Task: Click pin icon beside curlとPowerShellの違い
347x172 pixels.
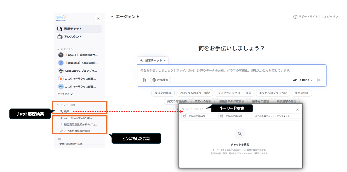Action: pos(61,118)
